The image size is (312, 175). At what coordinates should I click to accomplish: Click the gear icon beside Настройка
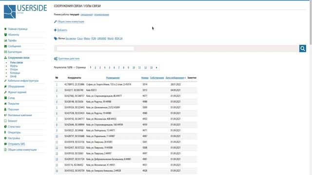point(5,138)
